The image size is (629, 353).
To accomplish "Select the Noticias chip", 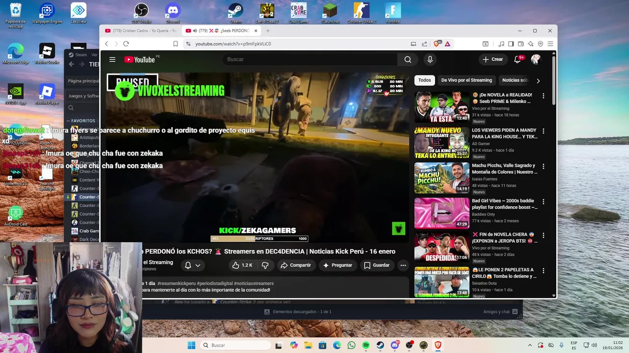I will point(515,80).
